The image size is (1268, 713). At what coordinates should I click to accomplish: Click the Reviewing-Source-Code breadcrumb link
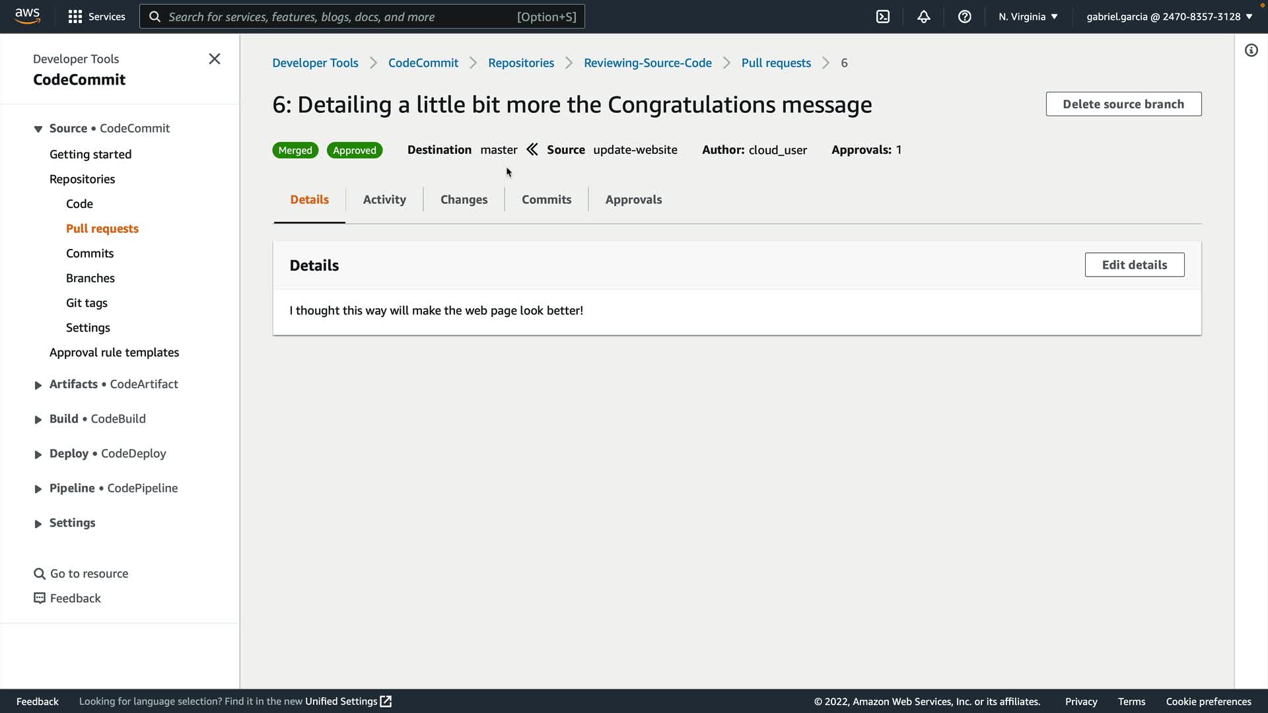pos(647,63)
